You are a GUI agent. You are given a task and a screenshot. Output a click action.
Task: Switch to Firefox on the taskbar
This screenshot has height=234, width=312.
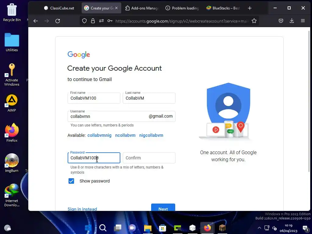pyautogui.click(x=207, y=228)
